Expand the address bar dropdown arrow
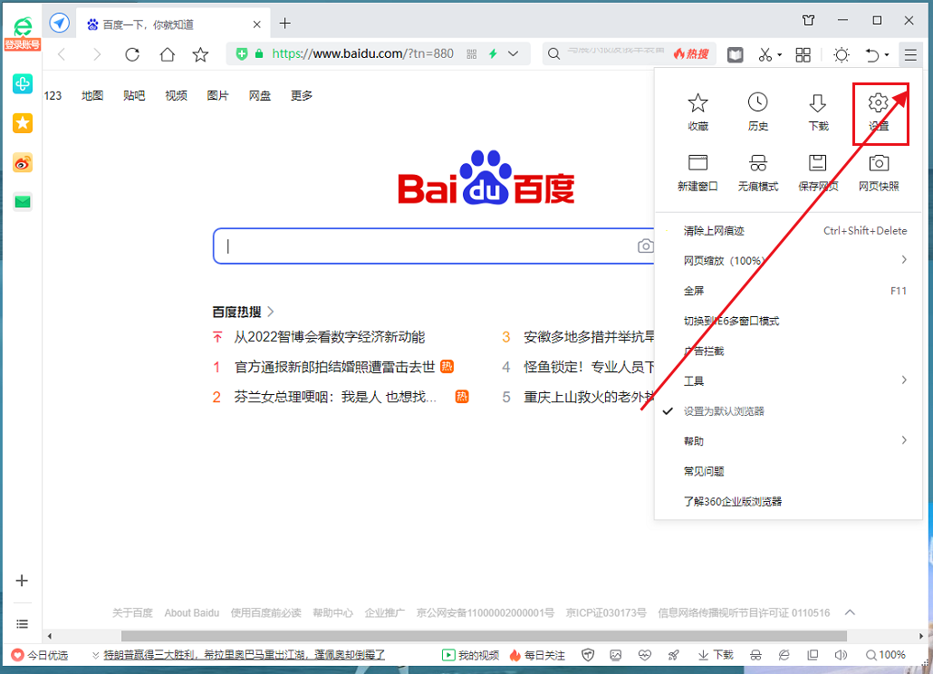This screenshot has width=933, height=674. [513, 54]
